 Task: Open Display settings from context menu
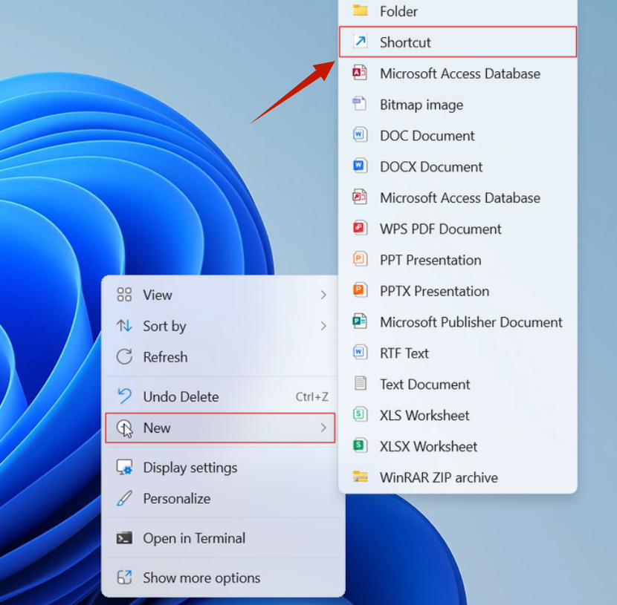tap(222, 467)
